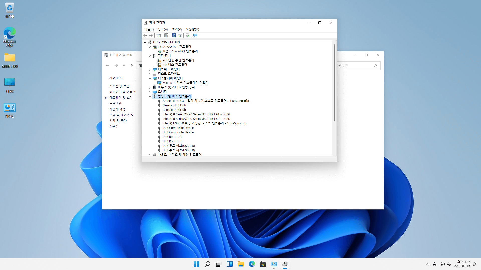This screenshot has width=481, height=270.
Task: Click the DESKTOP-TEUFHH3 computer name
Action: 166,42
